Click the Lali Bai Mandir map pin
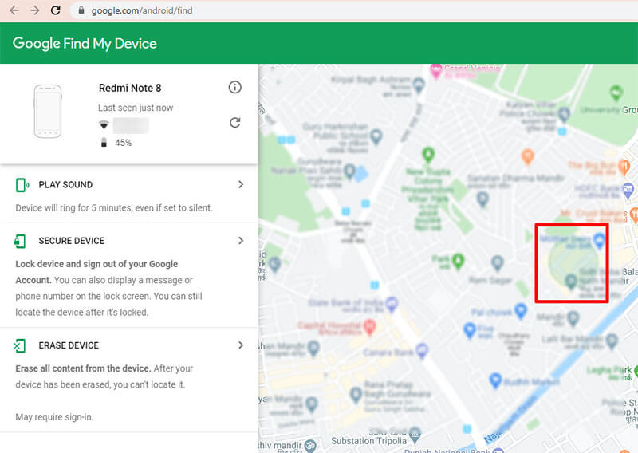 click(612, 341)
